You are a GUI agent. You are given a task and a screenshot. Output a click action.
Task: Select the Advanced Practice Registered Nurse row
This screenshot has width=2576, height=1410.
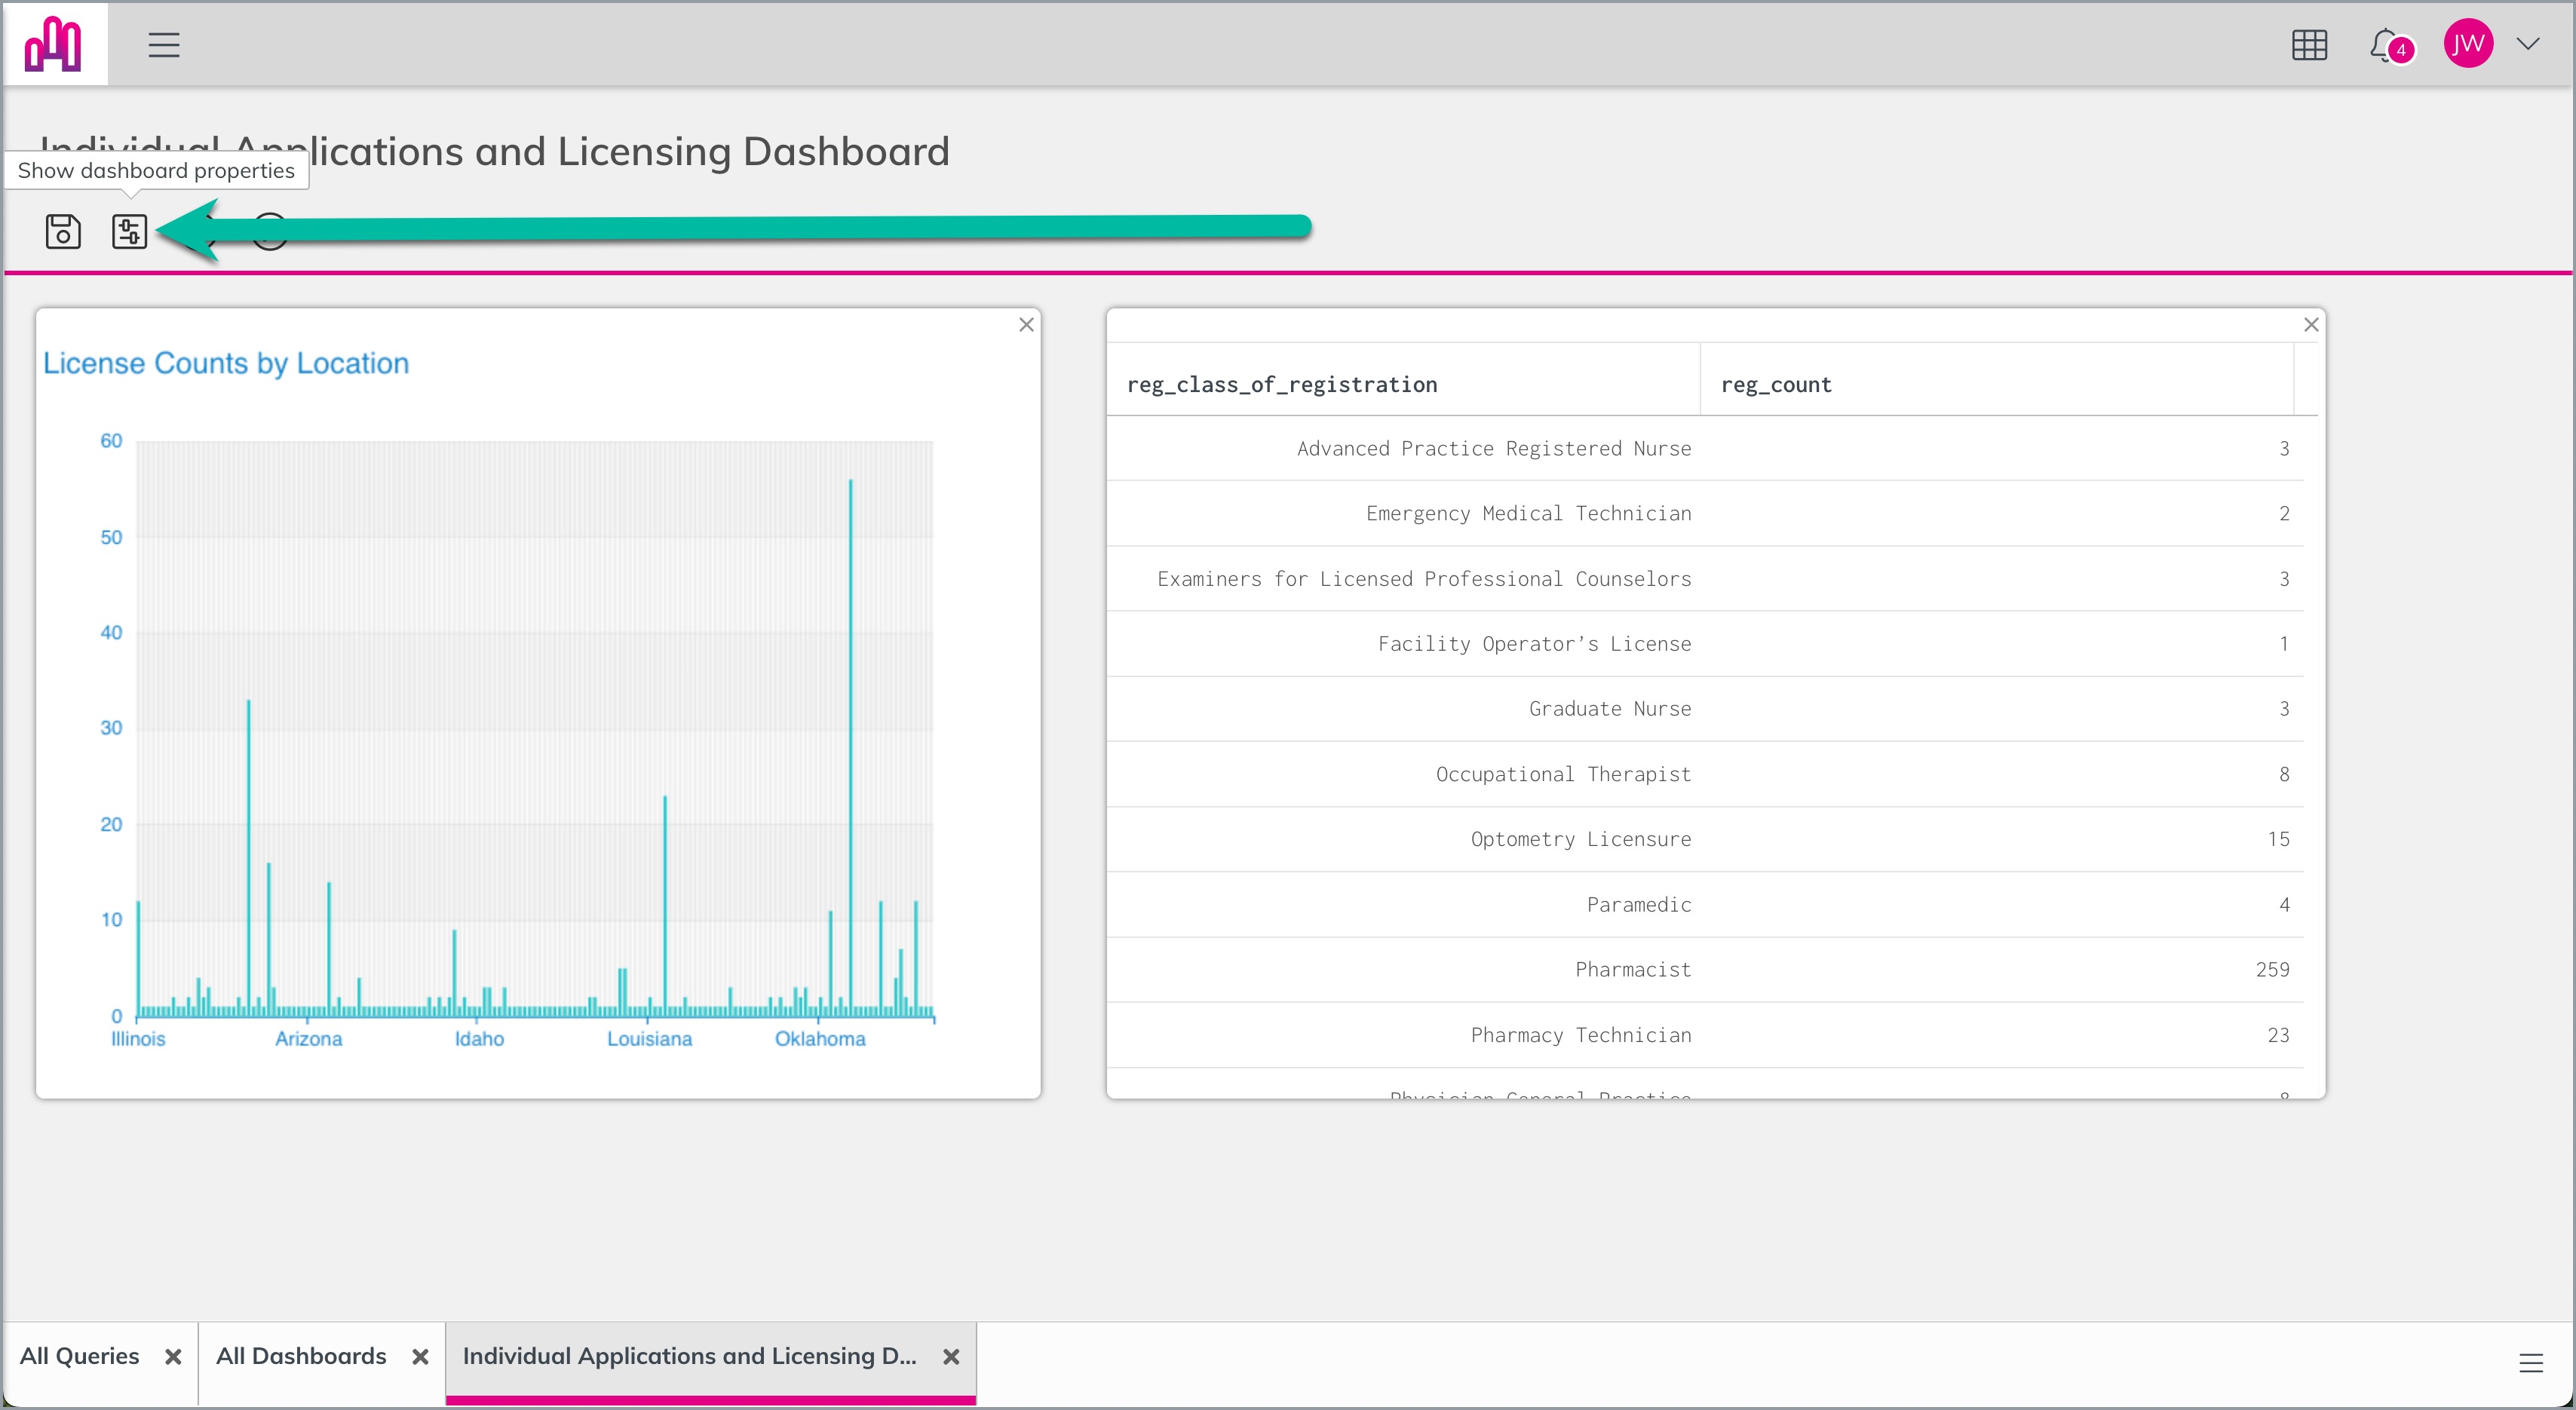1705,448
